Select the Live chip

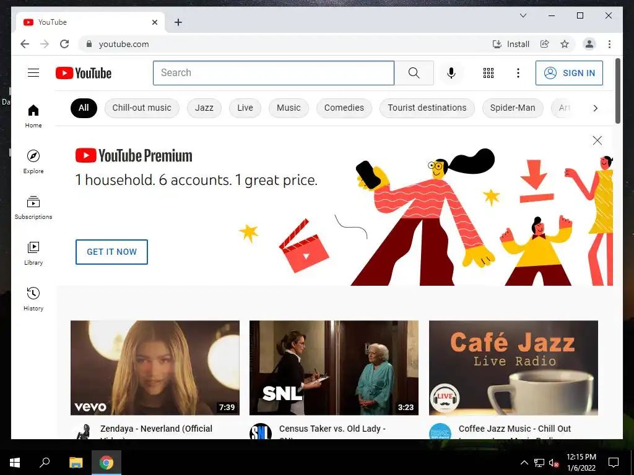tap(245, 108)
